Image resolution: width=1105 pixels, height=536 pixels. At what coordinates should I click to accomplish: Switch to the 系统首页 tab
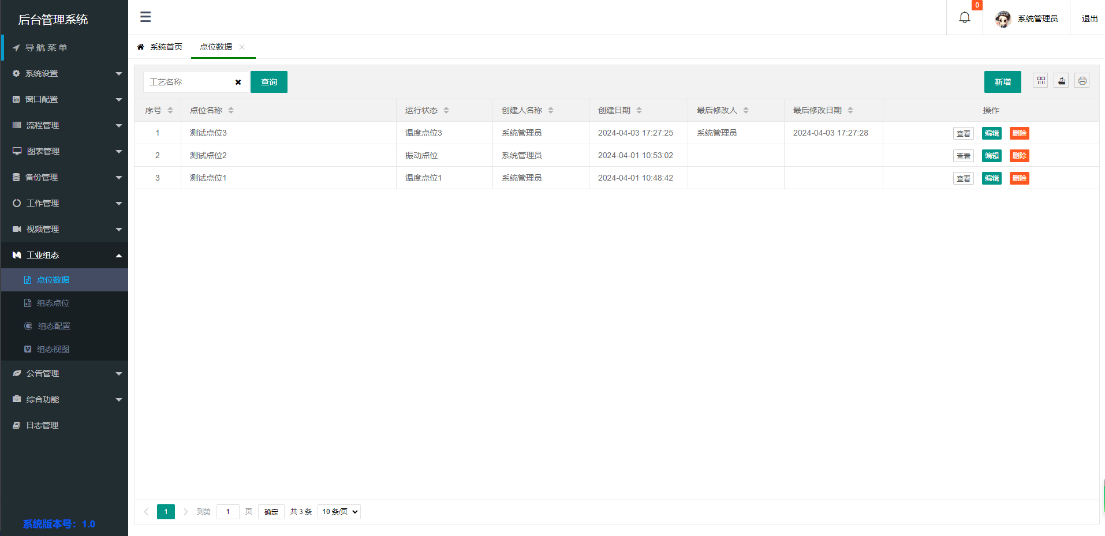click(166, 46)
